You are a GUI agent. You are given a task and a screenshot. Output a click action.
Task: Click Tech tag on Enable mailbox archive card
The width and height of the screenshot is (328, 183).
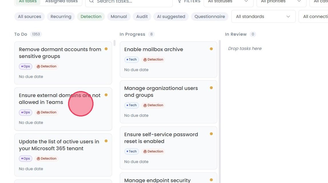(x=132, y=60)
